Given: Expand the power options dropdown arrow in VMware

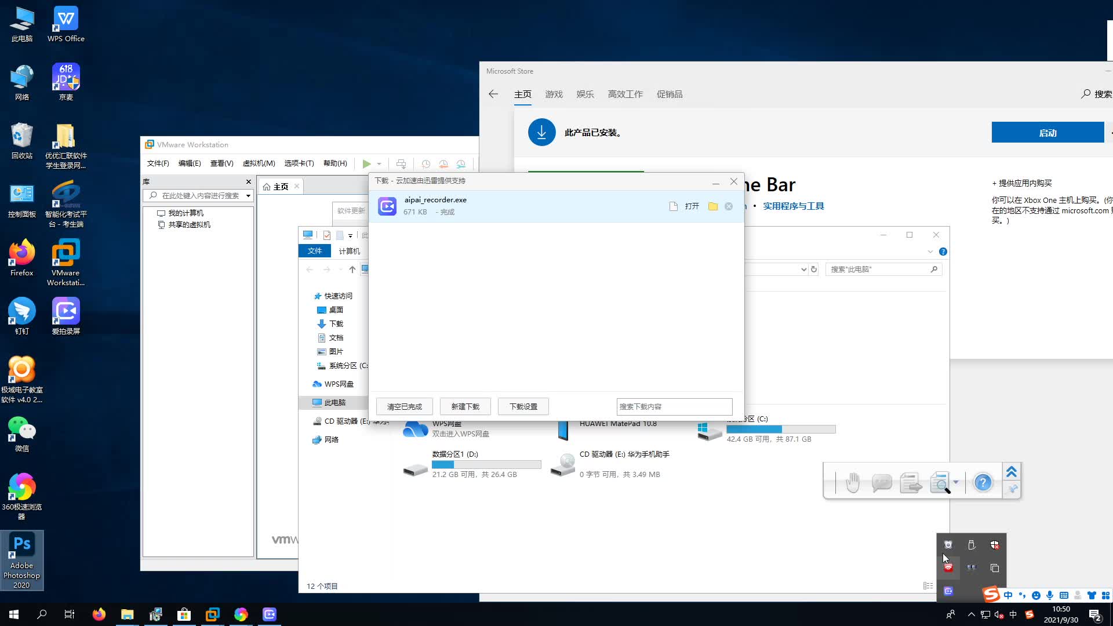Looking at the screenshot, I should 379,164.
